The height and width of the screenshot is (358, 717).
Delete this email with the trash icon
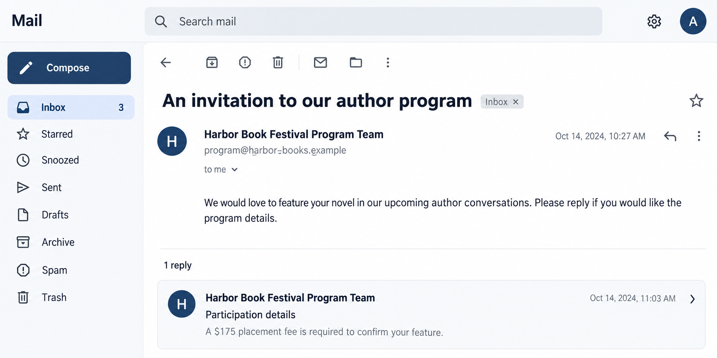pyautogui.click(x=278, y=63)
